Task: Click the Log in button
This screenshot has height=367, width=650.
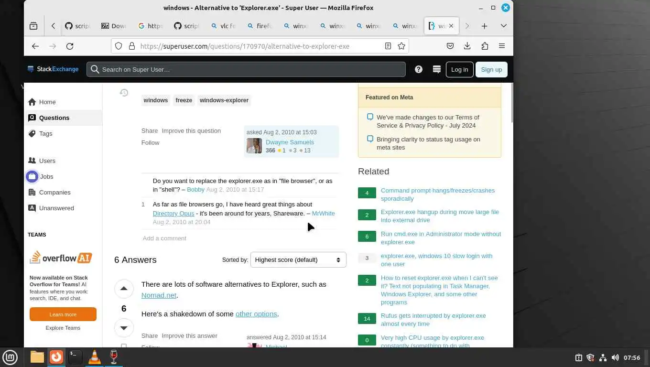Action: pyautogui.click(x=459, y=69)
